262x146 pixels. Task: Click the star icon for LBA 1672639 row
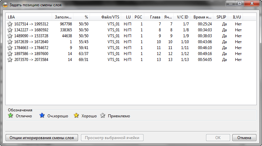[x=10, y=42]
